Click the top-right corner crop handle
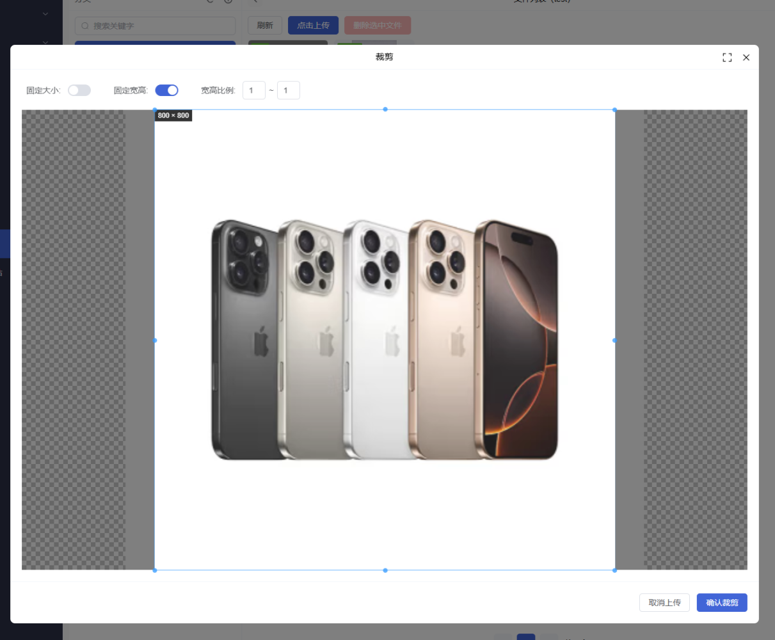 click(615, 110)
